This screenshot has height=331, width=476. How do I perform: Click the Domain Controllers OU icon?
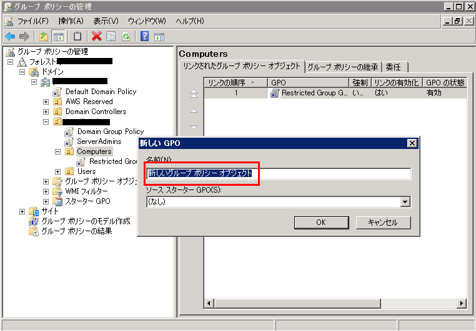57,112
